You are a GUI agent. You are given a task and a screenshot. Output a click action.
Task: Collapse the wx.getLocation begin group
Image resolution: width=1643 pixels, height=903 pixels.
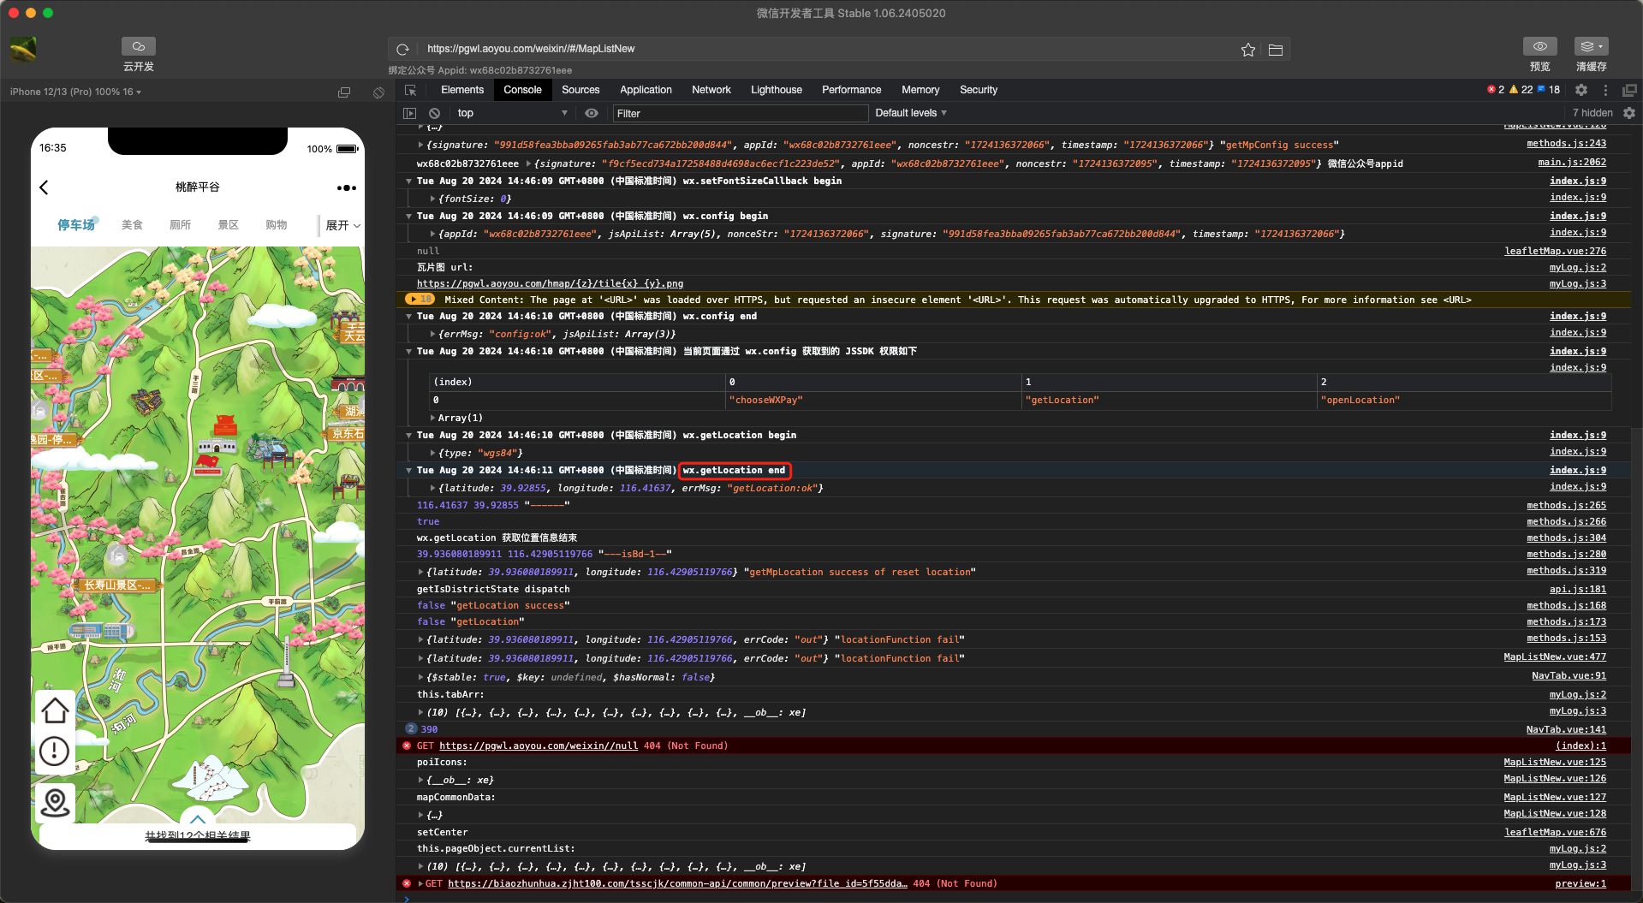408,436
